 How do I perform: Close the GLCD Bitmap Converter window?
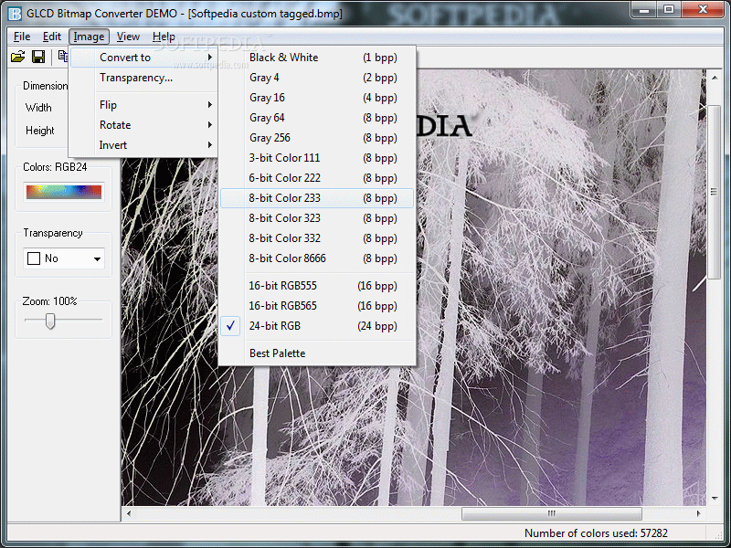pyautogui.click(x=703, y=10)
